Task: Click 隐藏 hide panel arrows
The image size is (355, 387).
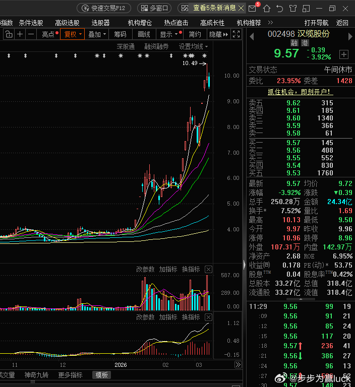Action: (219, 34)
